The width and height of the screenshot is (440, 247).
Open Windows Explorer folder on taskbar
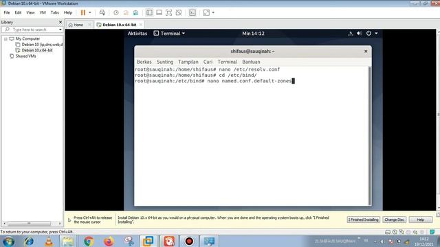pos(68,242)
